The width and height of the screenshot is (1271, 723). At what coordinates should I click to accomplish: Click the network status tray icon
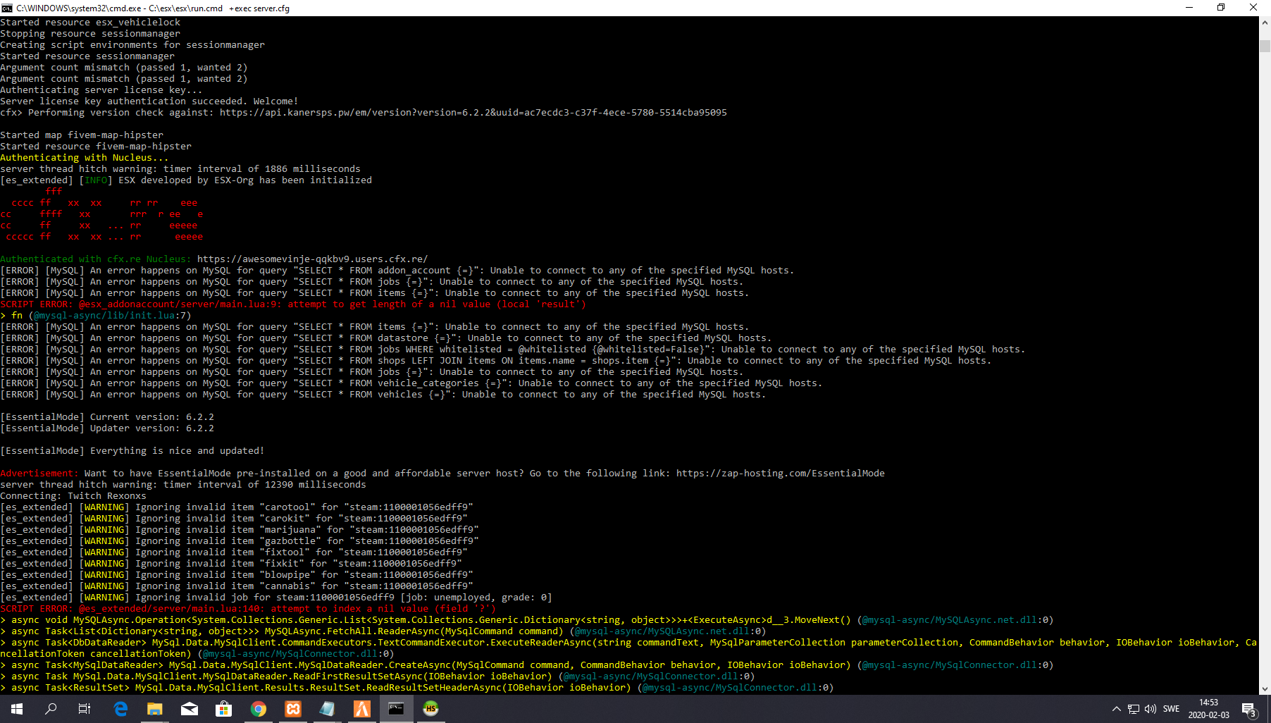tap(1134, 709)
